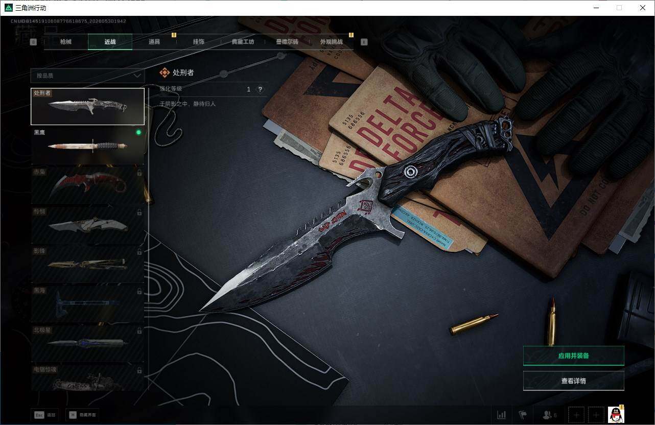Choose the locked 影锋 knife thumbnail
The image size is (655, 425).
pyautogui.click(x=87, y=264)
